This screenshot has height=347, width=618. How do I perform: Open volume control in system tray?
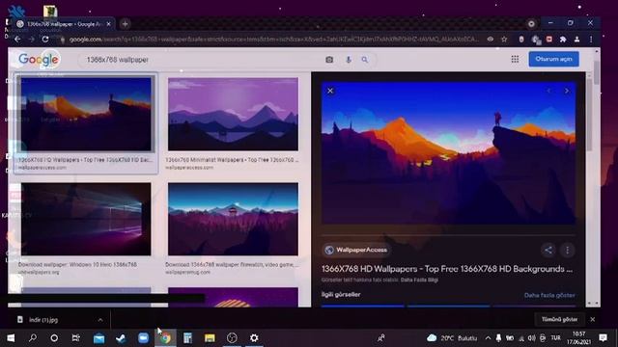532,338
